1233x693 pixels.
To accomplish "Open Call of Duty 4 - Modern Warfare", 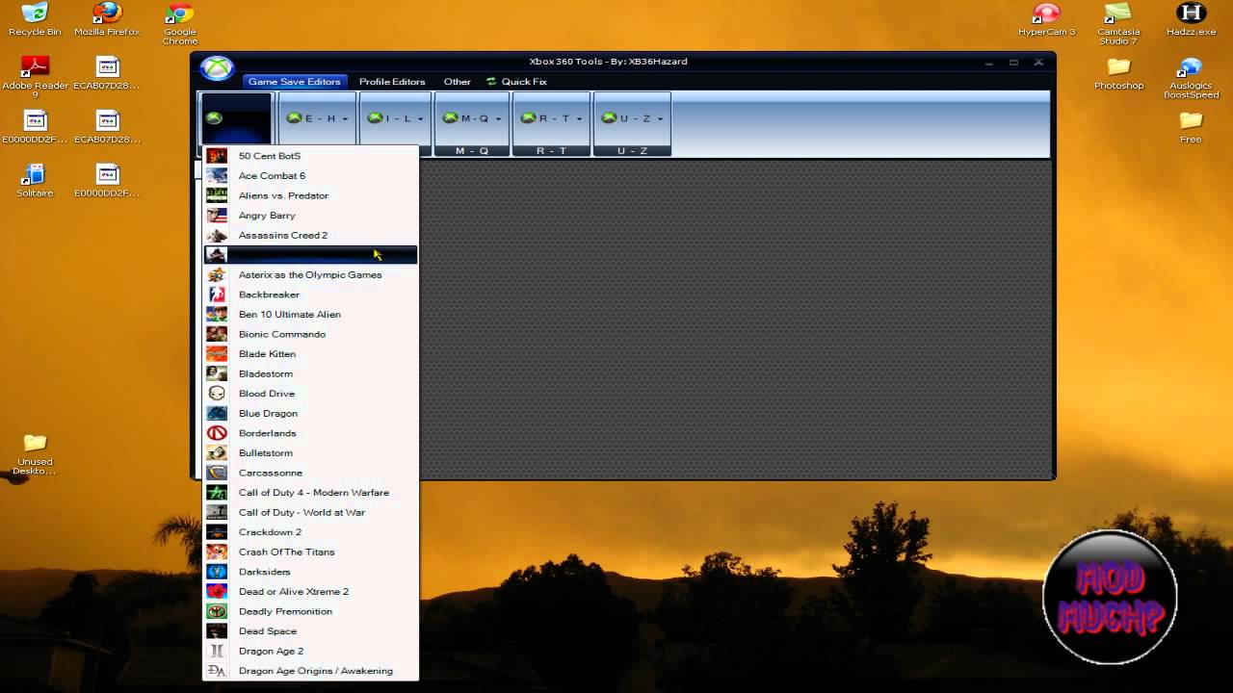I will click(x=310, y=492).
